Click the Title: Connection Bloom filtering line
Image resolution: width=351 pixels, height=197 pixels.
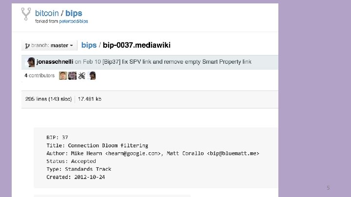point(97,145)
